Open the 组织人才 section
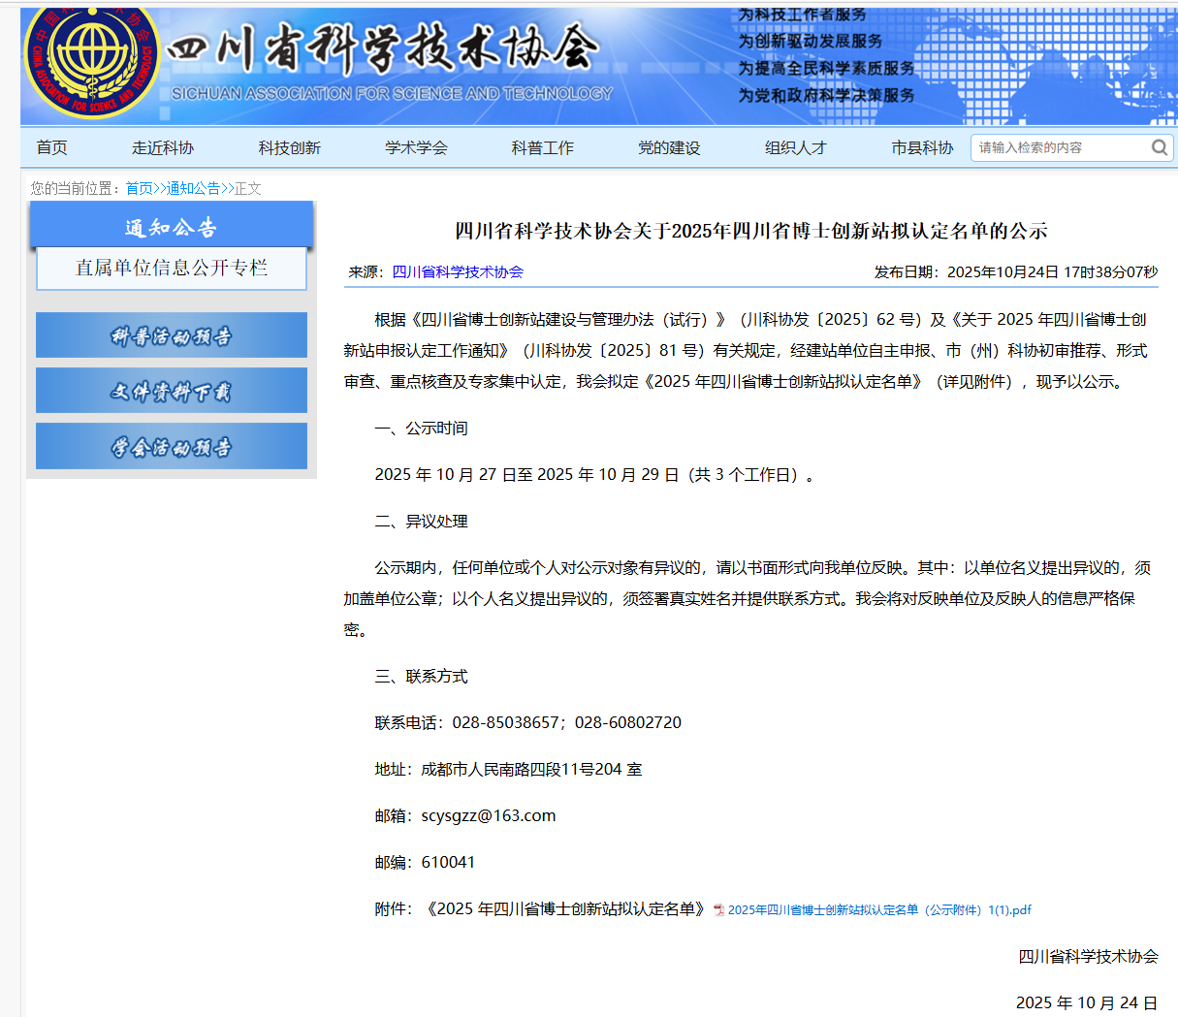Viewport: 1178px width, 1017px height. pyautogui.click(x=796, y=147)
